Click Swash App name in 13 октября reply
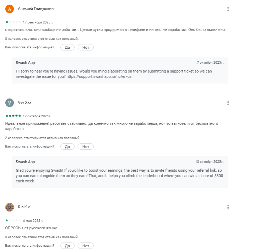This screenshot has height=251, width=270. (x=25, y=162)
